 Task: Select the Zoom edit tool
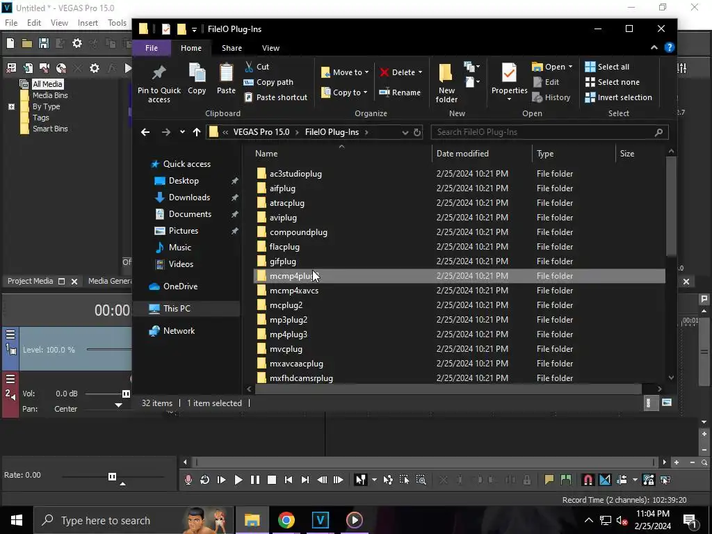tap(421, 480)
